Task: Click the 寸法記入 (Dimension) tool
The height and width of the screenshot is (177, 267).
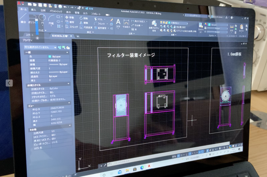Action: [126, 24]
